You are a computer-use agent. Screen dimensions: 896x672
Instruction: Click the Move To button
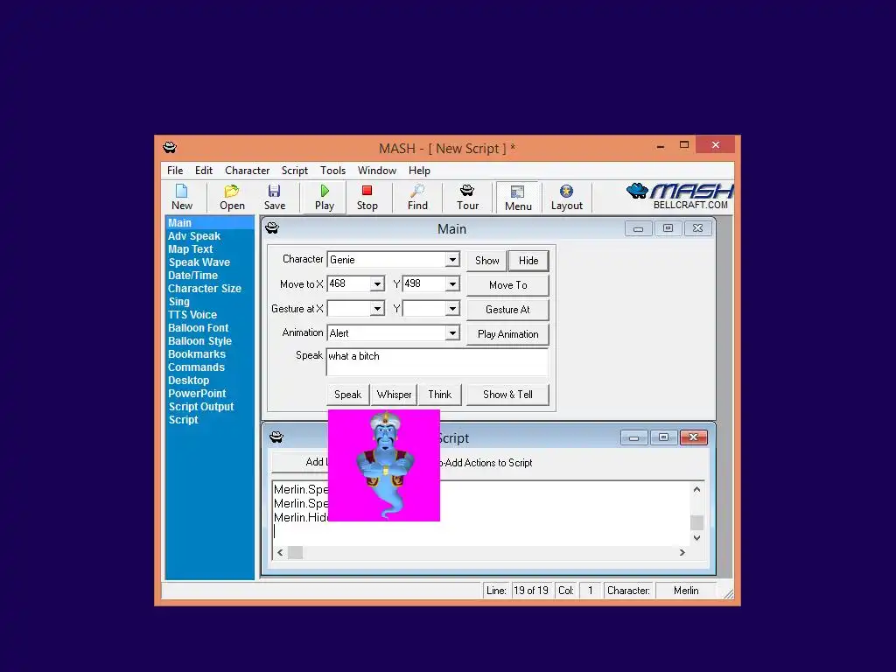(x=508, y=285)
